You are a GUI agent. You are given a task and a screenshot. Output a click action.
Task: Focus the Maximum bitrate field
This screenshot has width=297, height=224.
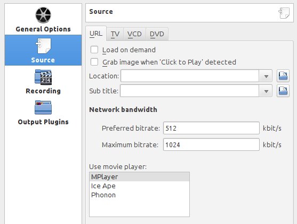point(211,145)
